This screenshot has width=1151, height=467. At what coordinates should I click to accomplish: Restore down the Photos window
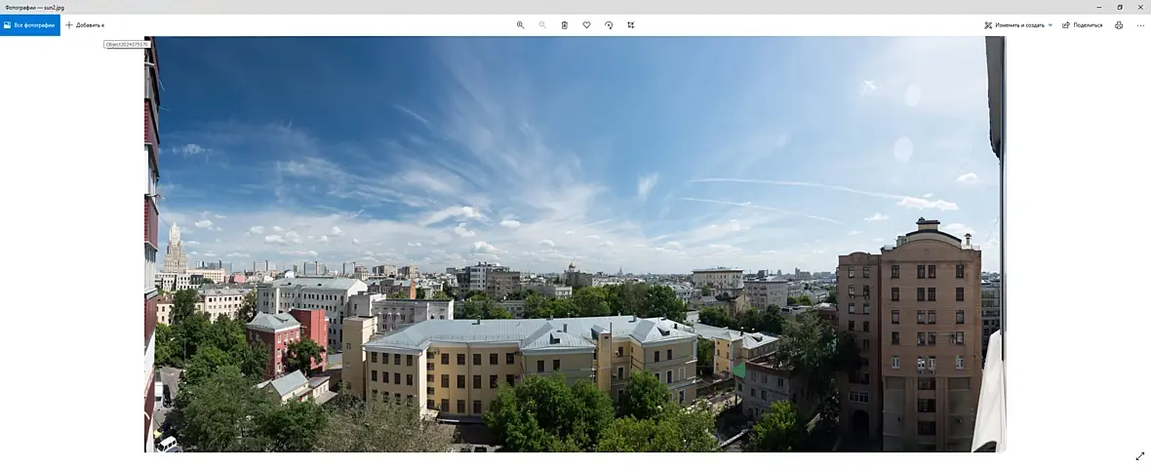pos(1120,7)
